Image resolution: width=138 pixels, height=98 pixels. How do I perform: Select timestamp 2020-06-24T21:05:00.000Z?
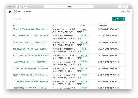pos(108,49)
